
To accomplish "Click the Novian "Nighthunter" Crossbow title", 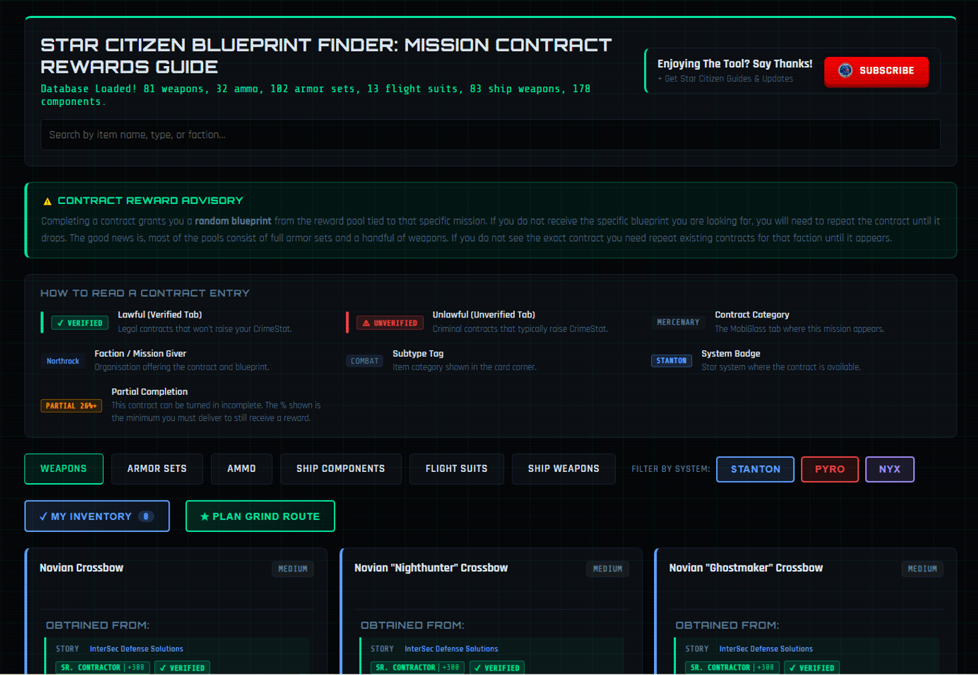I will (x=431, y=568).
